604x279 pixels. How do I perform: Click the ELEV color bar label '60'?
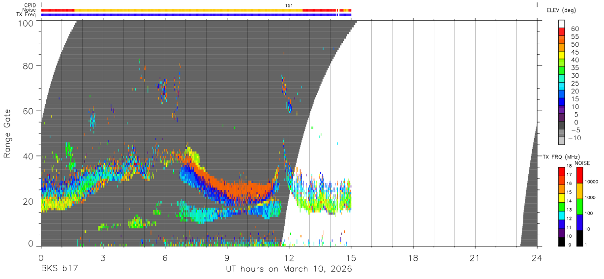point(575,29)
